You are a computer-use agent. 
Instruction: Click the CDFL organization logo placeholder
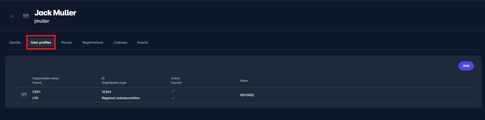tap(24, 95)
